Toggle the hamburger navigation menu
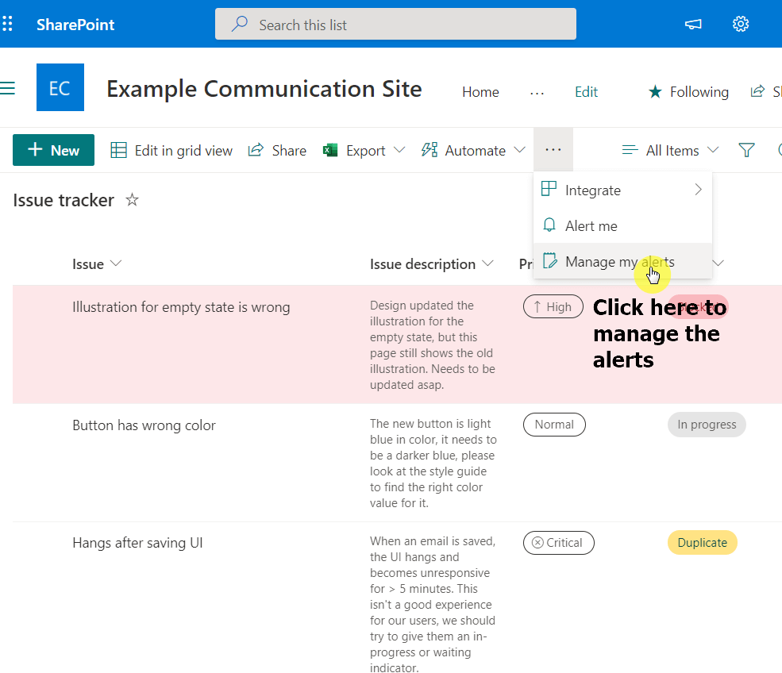This screenshot has width=782, height=673. (7, 88)
